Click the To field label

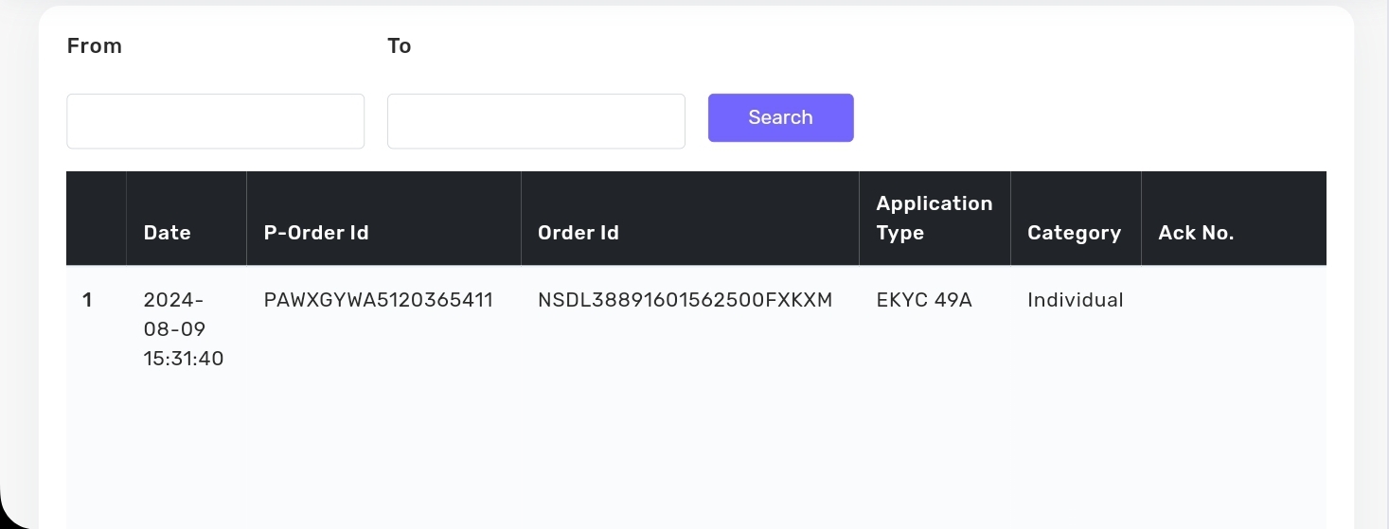coord(399,46)
